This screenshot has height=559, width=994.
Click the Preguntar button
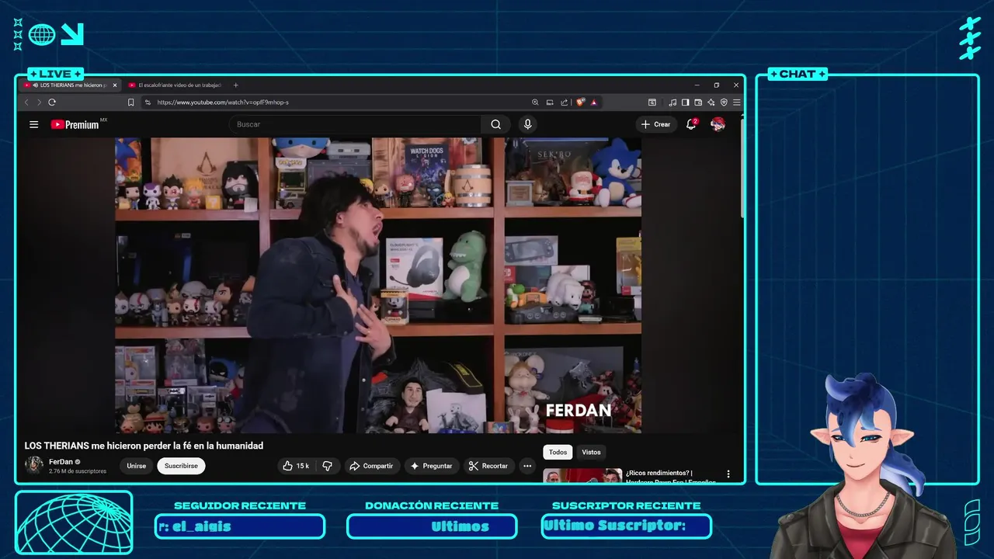tap(431, 466)
